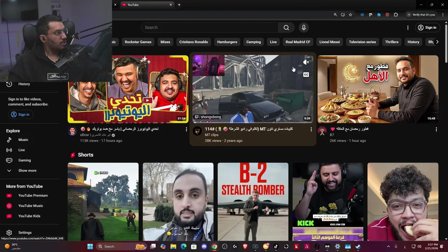Open Discord from taskbar

tap(204, 246)
